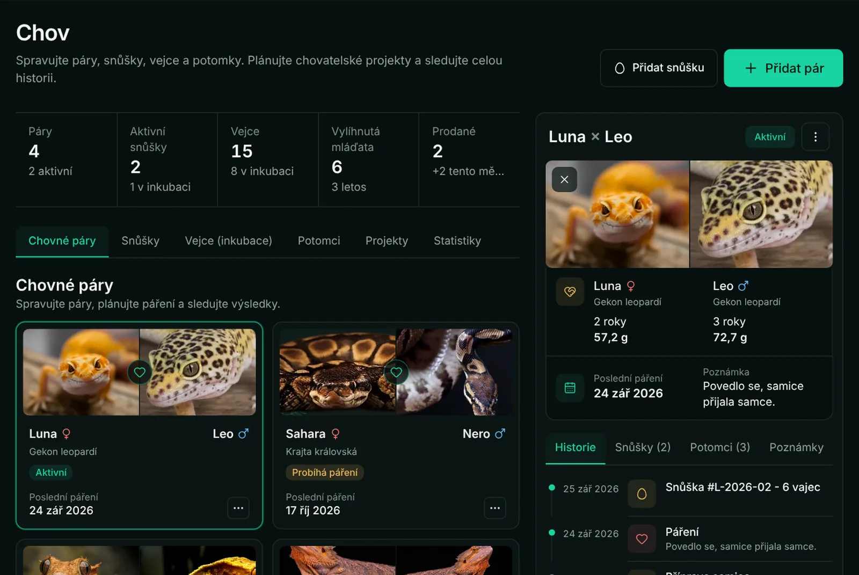
Task: Click the male symbol next to Leo on the card
Action: click(x=243, y=434)
